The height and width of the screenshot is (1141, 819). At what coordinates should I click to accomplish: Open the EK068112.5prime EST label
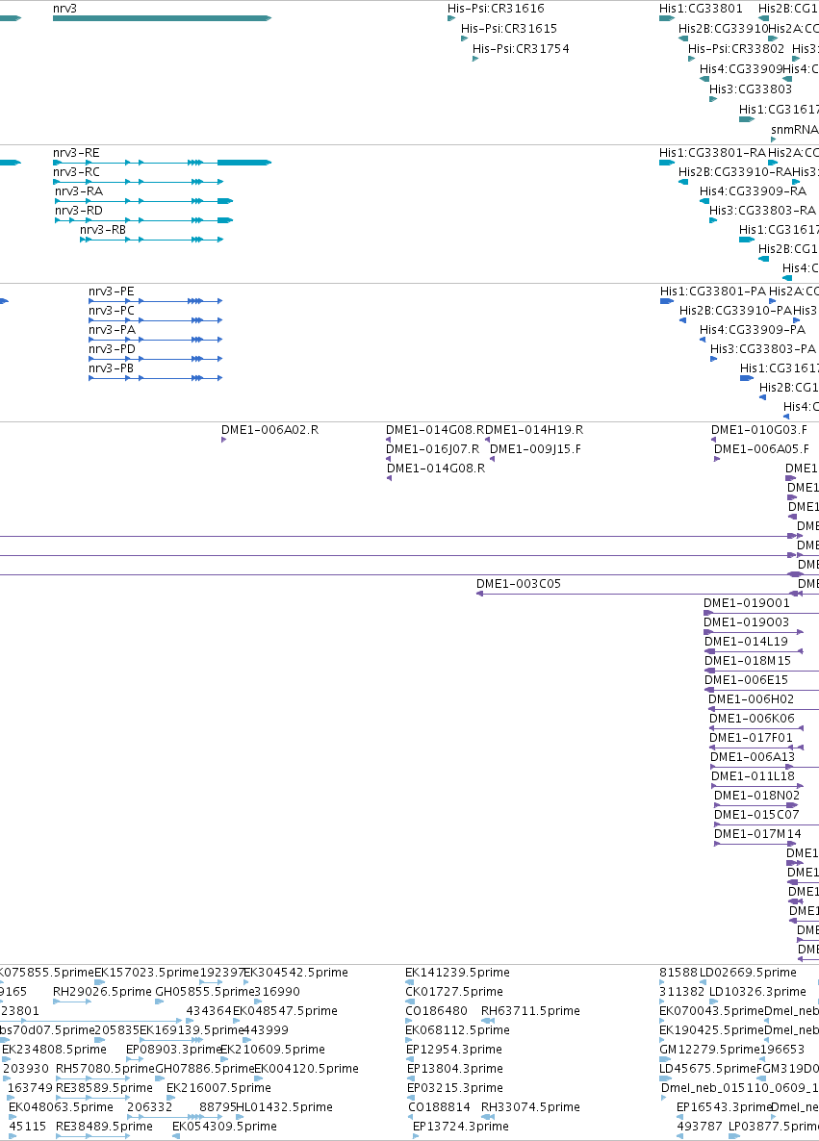[x=457, y=1030]
